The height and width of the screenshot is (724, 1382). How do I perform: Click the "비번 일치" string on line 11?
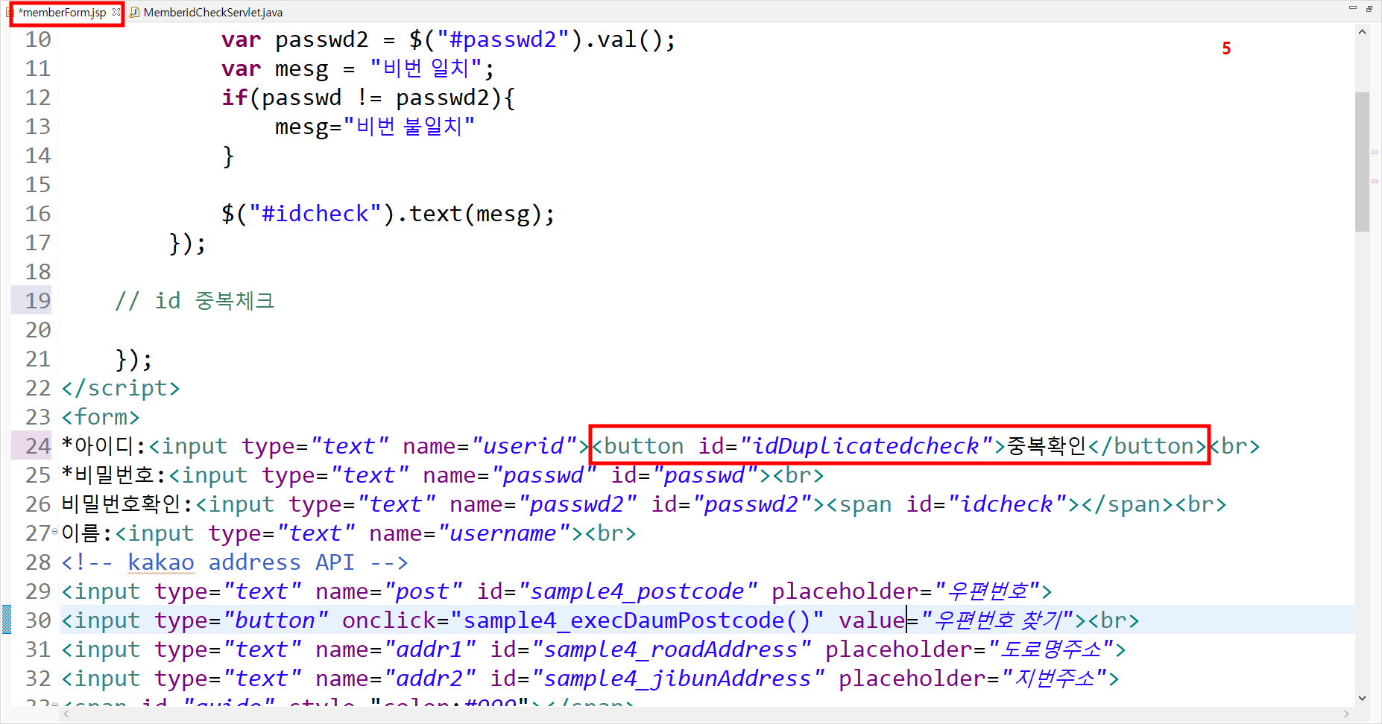(x=426, y=69)
